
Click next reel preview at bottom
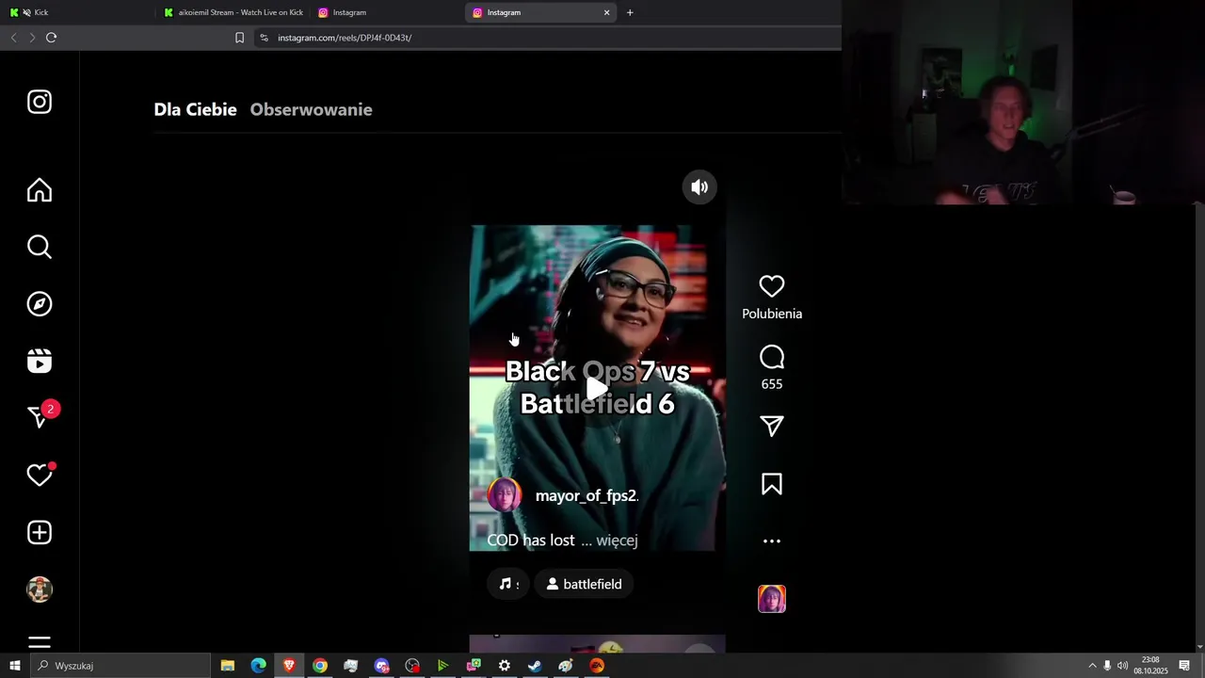[597, 644]
